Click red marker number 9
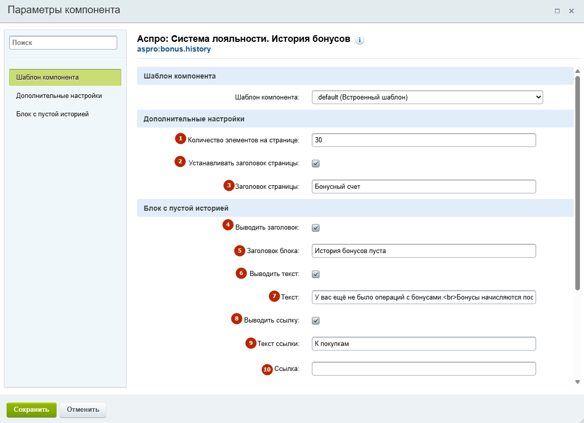The image size is (584, 423). coord(251,343)
